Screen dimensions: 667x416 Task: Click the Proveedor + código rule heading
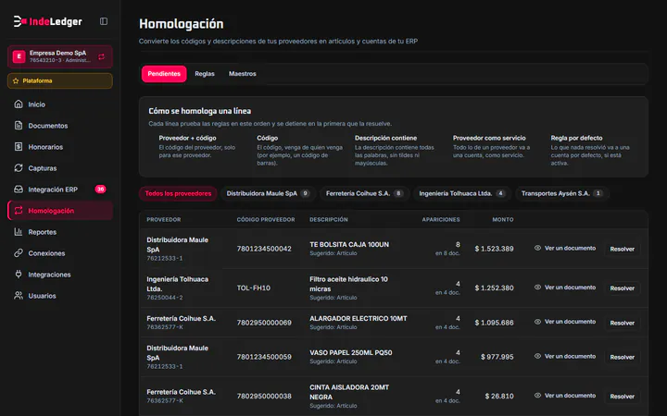pyautogui.click(x=187, y=138)
